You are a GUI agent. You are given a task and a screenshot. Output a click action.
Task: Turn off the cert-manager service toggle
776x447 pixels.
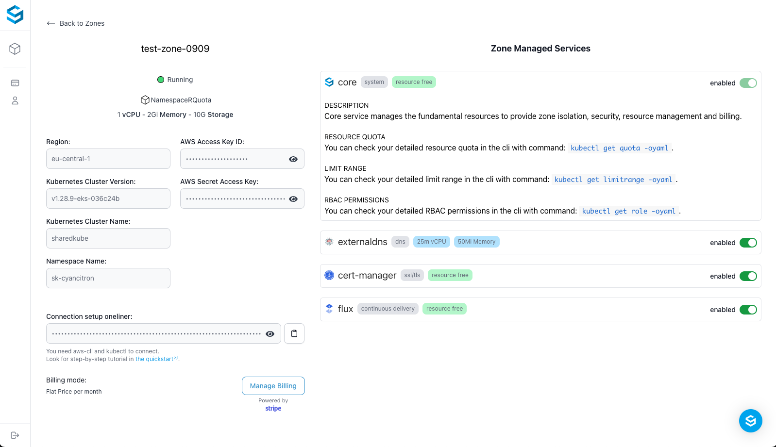(x=748, y=276)
